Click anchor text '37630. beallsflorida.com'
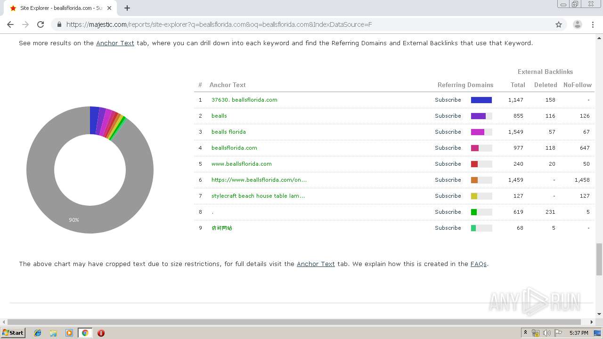Viewport: 603px width, 339px height. tap(244, 100)
